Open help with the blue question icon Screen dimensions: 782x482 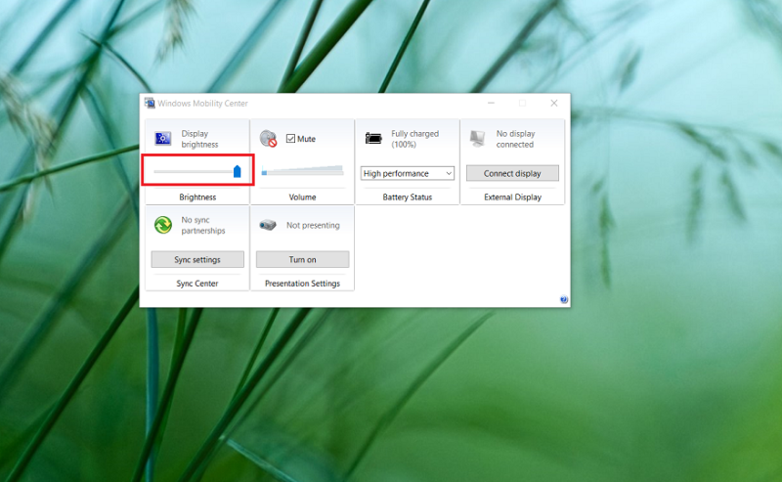564,299
